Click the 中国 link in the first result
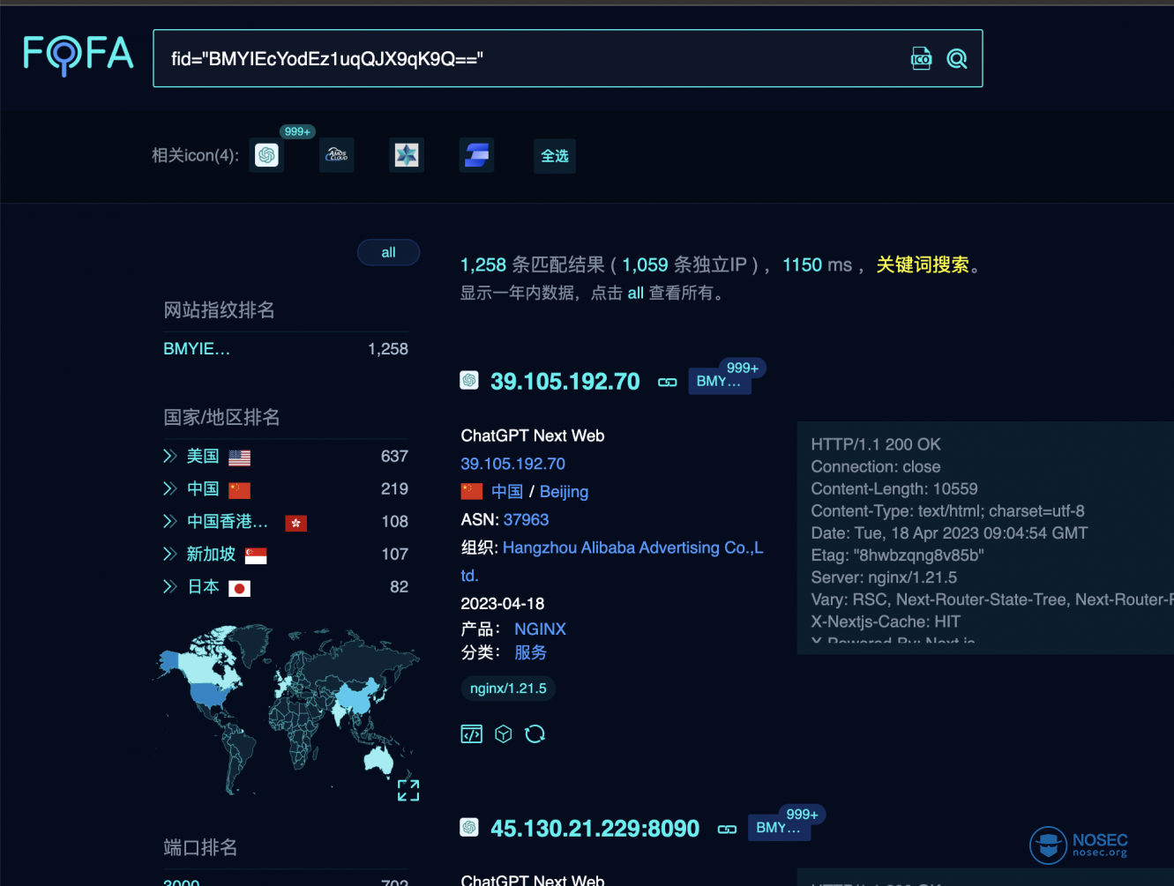This screenshot has width=1174, height=886. (507, 492)
